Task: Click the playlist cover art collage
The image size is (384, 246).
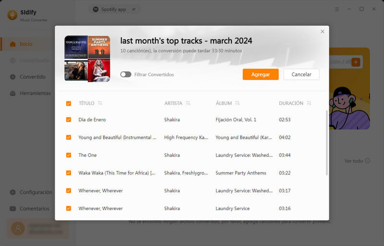Action: [x=87, y=59]
